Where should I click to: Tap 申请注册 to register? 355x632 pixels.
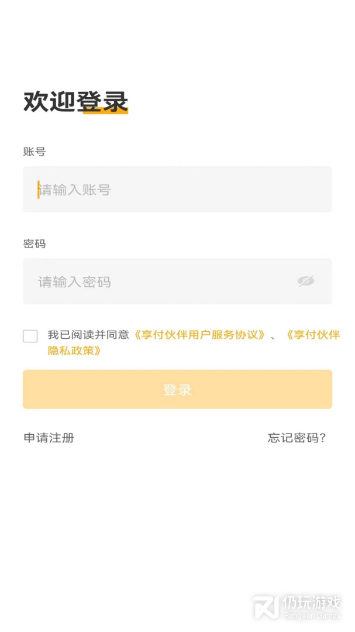(49, 438)
